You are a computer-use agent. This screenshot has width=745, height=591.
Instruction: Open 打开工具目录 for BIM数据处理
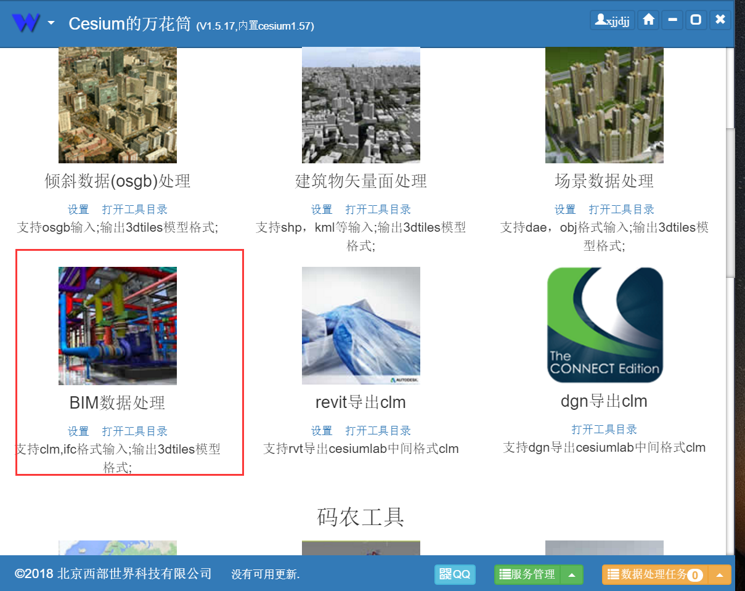tap(134, 431)
